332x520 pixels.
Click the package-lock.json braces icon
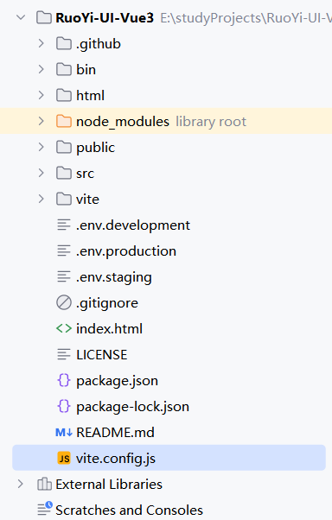click(64, 406)
